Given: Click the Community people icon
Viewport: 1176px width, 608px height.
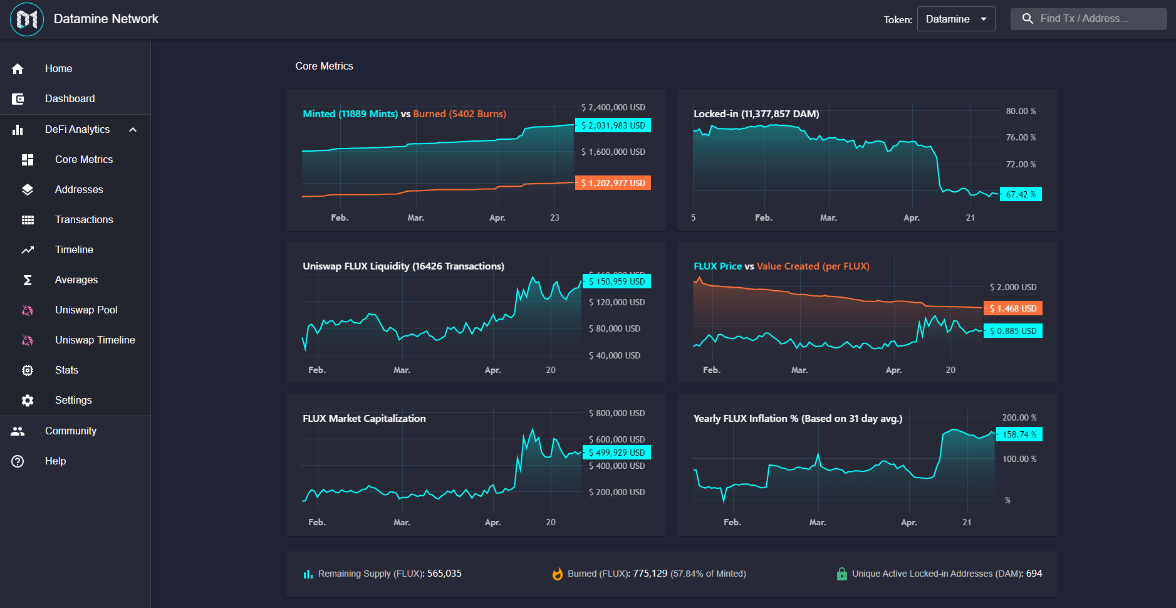Looking at the screenshot, I should [x=18, y=431].
